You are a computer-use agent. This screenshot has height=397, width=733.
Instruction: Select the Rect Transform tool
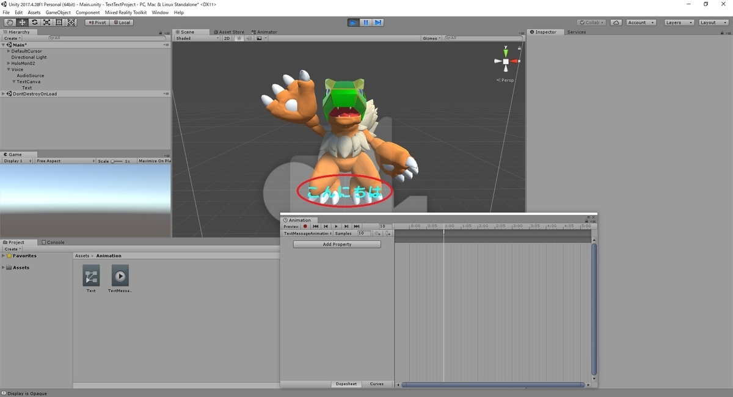(59, 23)
